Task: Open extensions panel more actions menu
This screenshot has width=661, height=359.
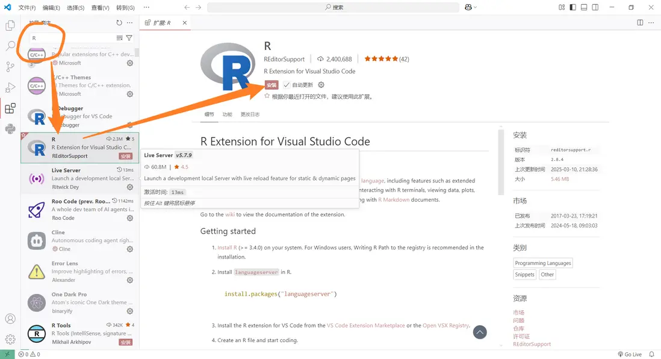Action: 130,23
